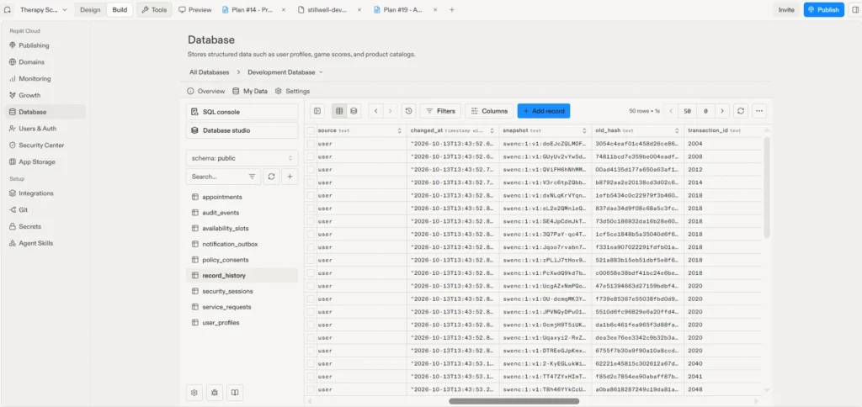This screenshot has width=862, height=407.
Task: Open Growth in the sidebar
Action: 45,95
